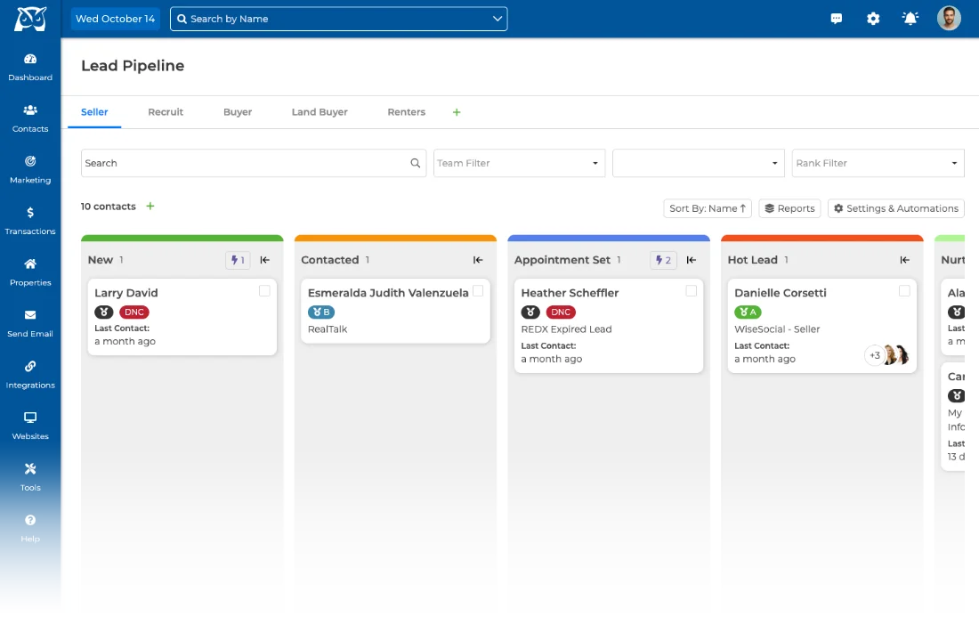This screenshot has width=979, height=625.
Task: Open Esmeralda Judith Valenzuela contact
Action: click(395, 311)
